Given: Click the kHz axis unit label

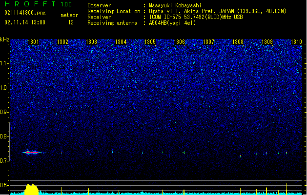Looking at the screenshot, I should pyautogui.click(x=4, y=39).
